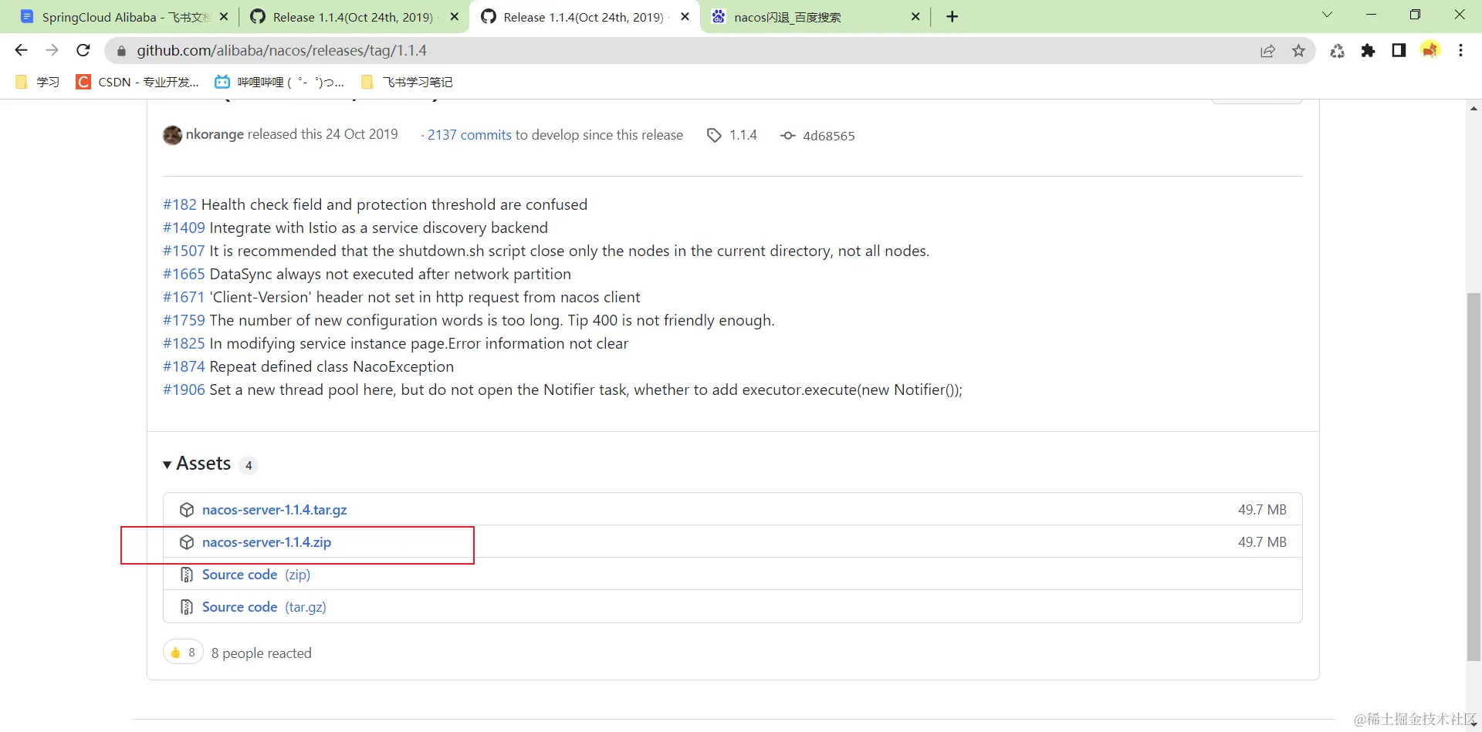Image resolution: width=1482 pixels, height=732 pixels.
Task: Open issue #1825 link
Action: pos(184,343)
